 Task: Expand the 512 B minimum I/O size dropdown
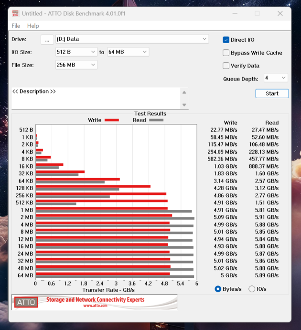click(93, 52)
